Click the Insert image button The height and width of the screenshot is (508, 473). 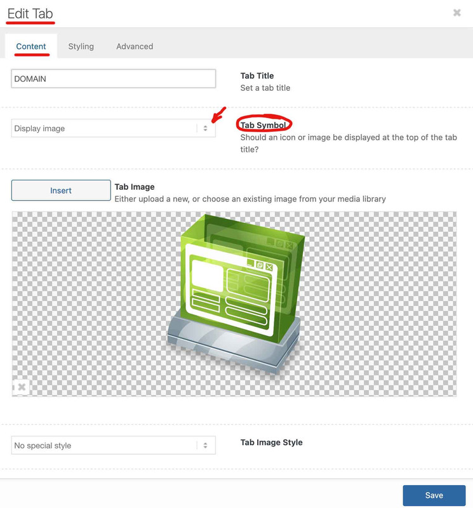pos(61,190)
